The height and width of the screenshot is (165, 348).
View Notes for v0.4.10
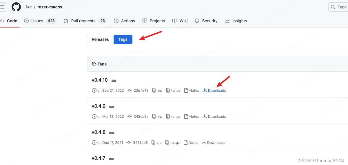[192, 90]
